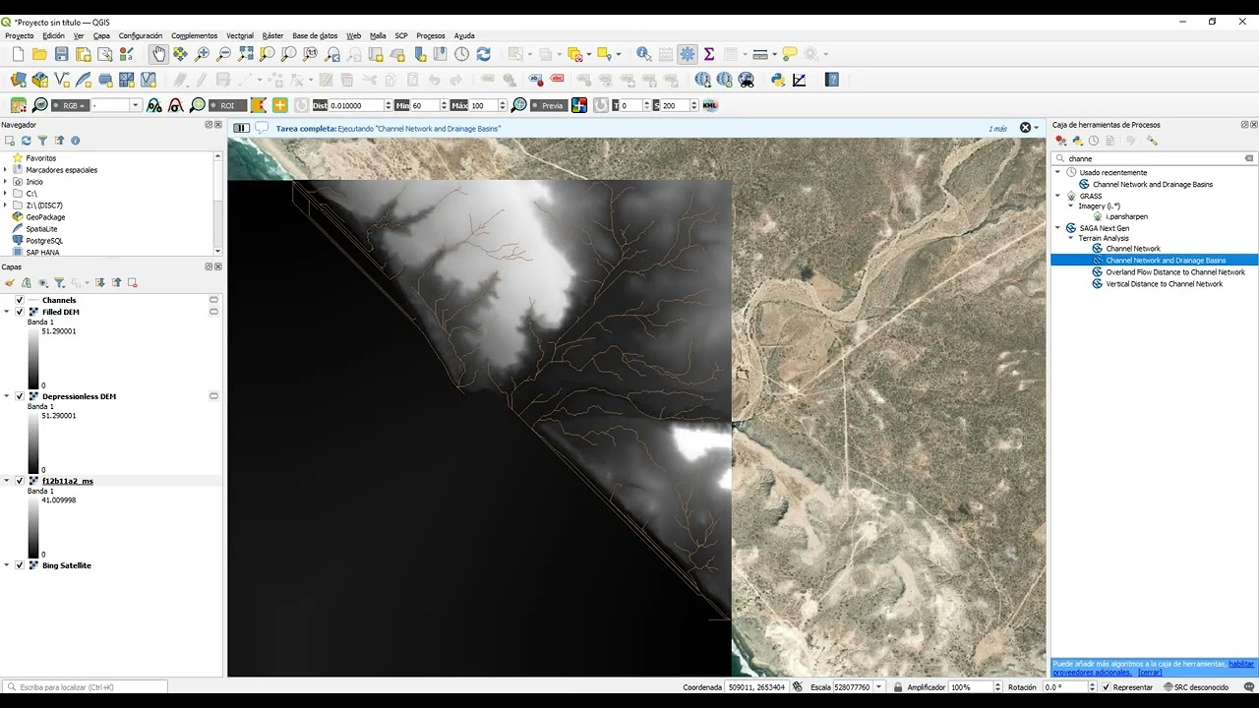Open the Ráster menu
Image resolution: width=1259 pixels, height=708 pixels.
pyautogui.click(x=272, y=35)
